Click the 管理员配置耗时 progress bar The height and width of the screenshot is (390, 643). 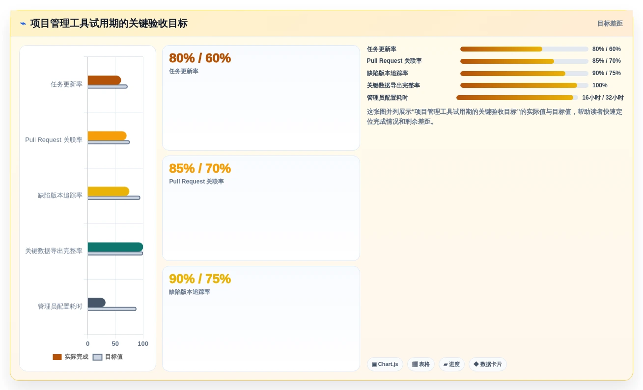517,98
